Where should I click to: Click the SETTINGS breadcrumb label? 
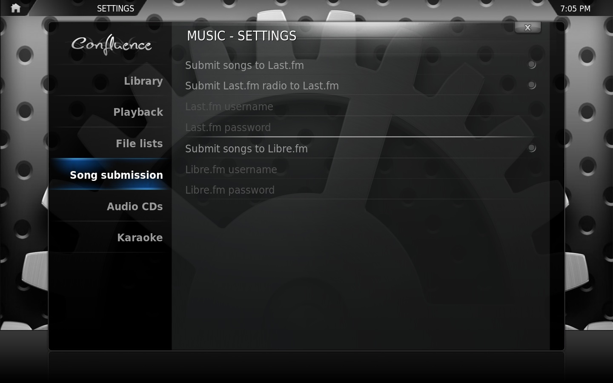[x=115, y=9]
